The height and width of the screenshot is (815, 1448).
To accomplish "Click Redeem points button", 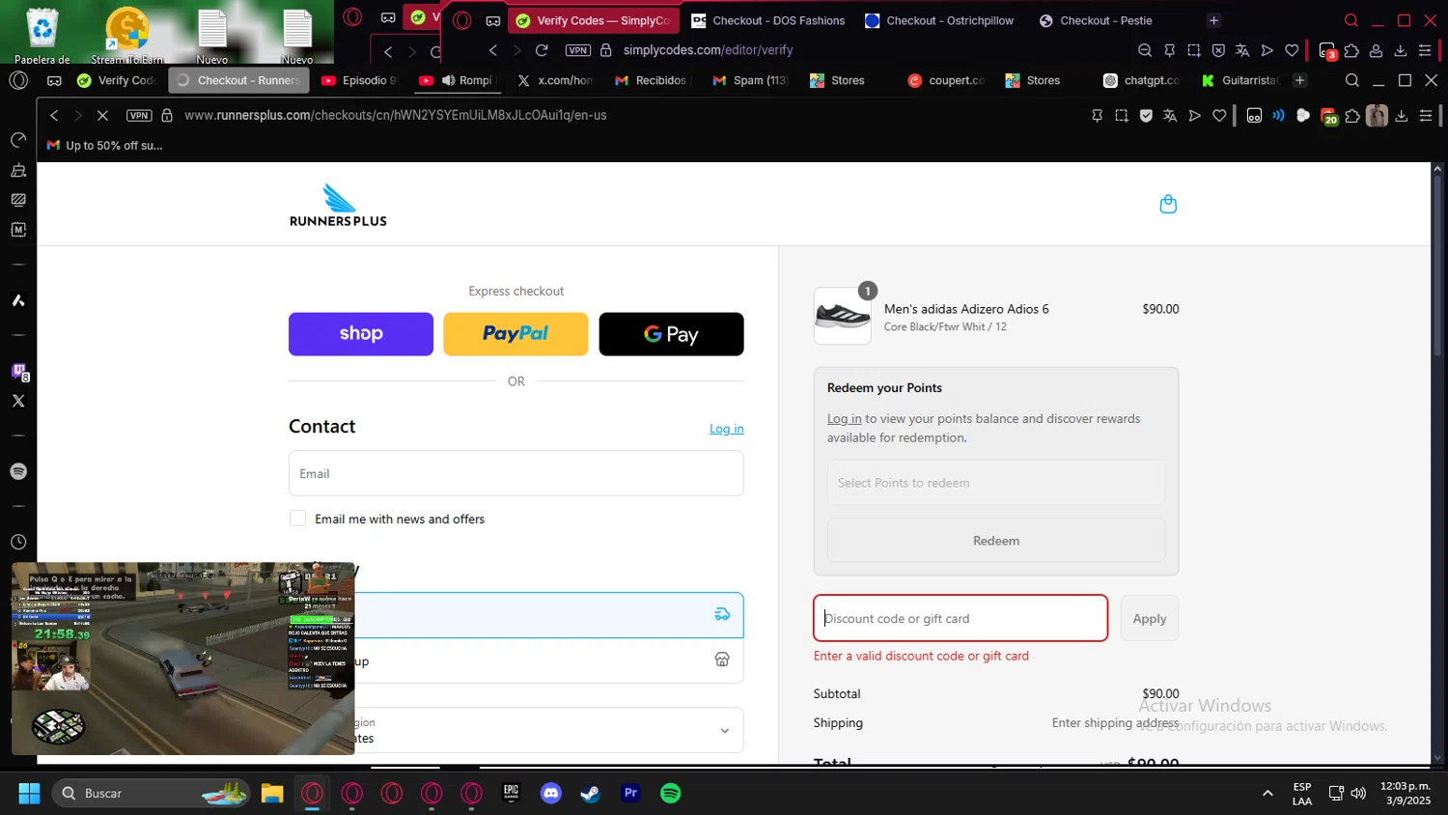I will pos(996,541).
